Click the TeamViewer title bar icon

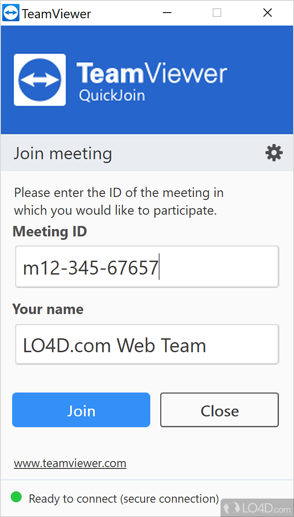tap(11, 14)
